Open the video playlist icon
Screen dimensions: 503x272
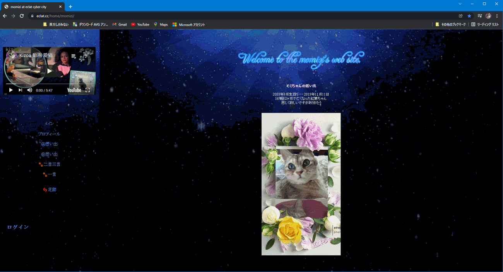(74, 56)
